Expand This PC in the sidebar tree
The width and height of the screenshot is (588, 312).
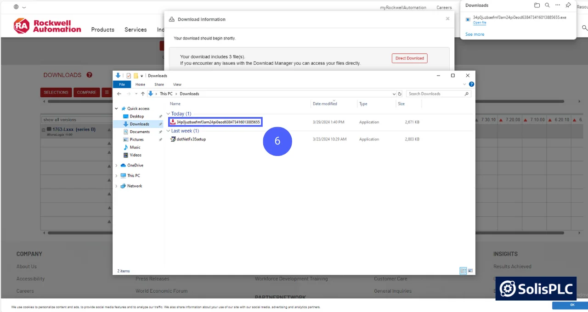(x=116, y=175)
